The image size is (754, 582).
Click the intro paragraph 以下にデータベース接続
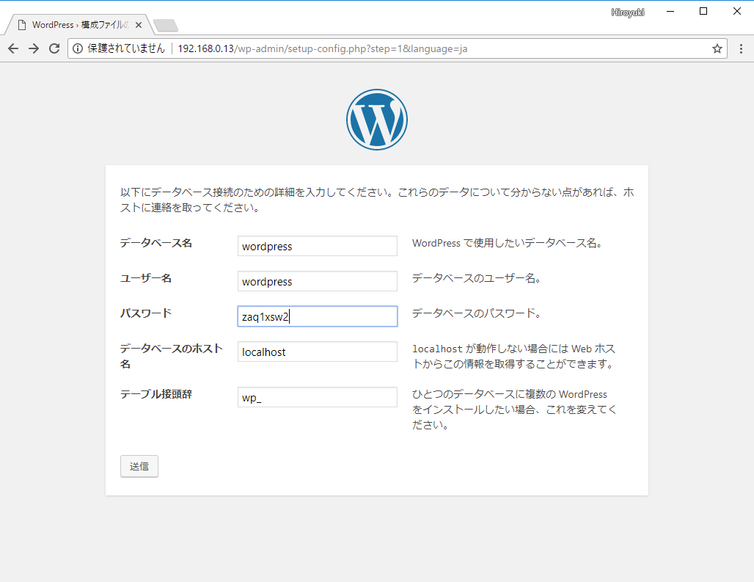(377, 200)
